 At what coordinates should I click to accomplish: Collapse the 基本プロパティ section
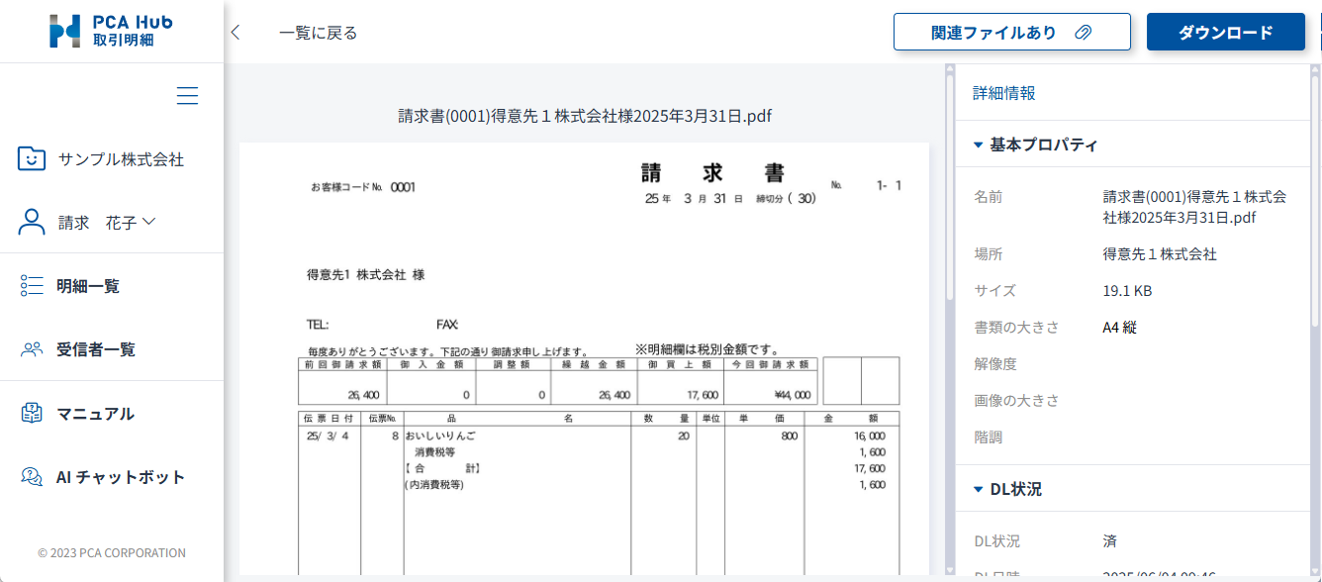click(x=979, y=145)
